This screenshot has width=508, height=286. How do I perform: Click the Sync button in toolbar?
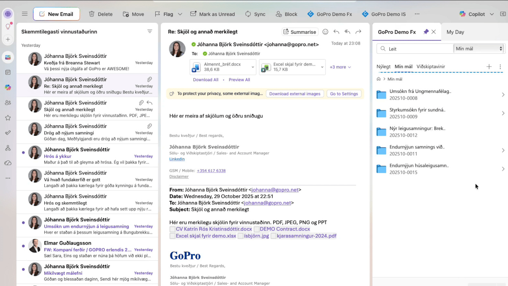click(x=255, y=14)
